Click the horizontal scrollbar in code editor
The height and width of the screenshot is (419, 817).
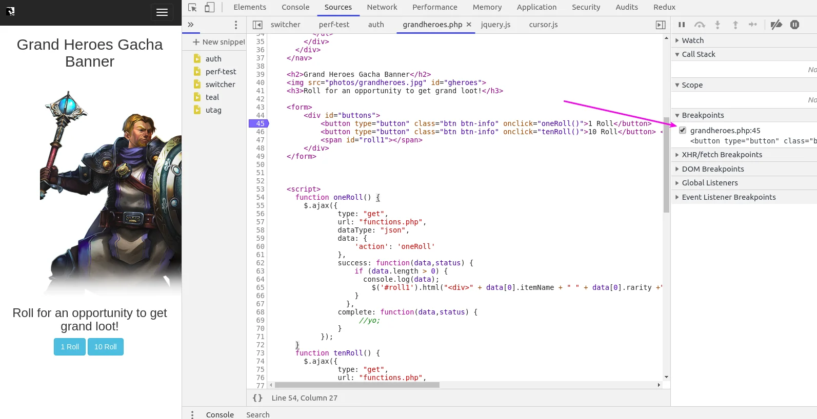point(357,385)
